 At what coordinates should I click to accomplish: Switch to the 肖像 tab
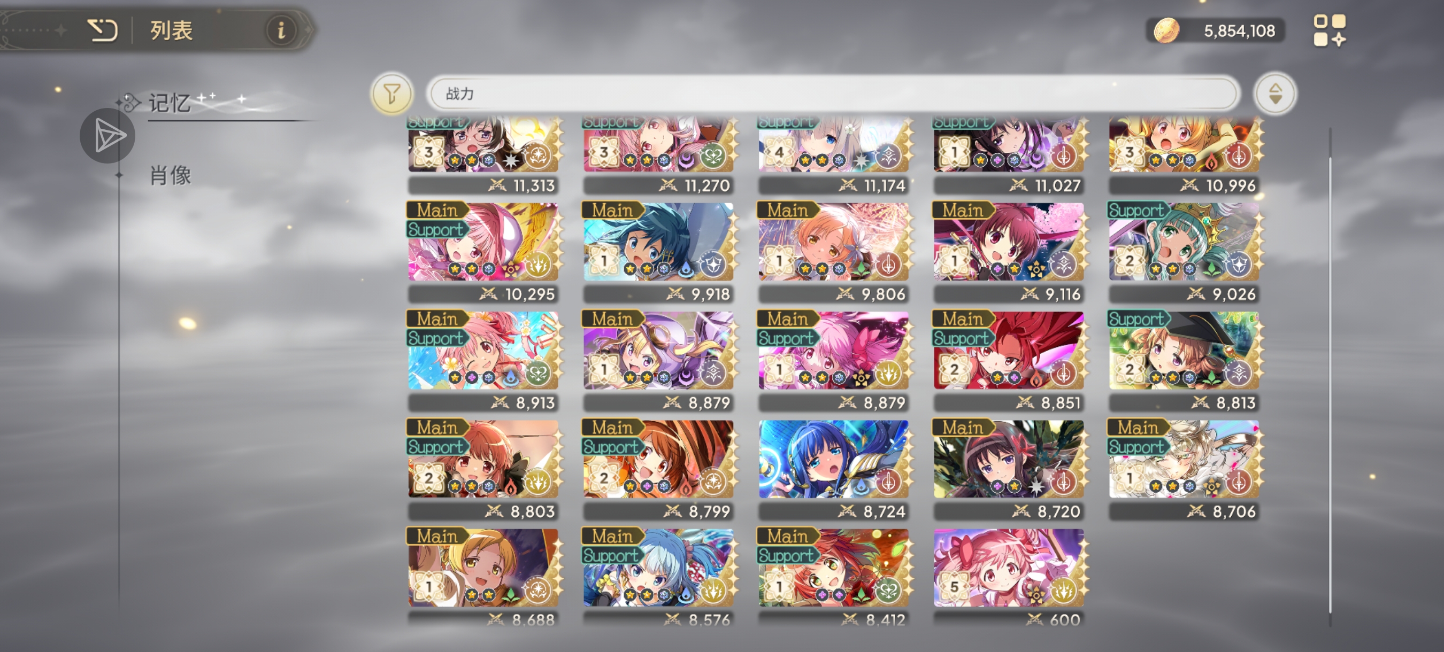171,175
